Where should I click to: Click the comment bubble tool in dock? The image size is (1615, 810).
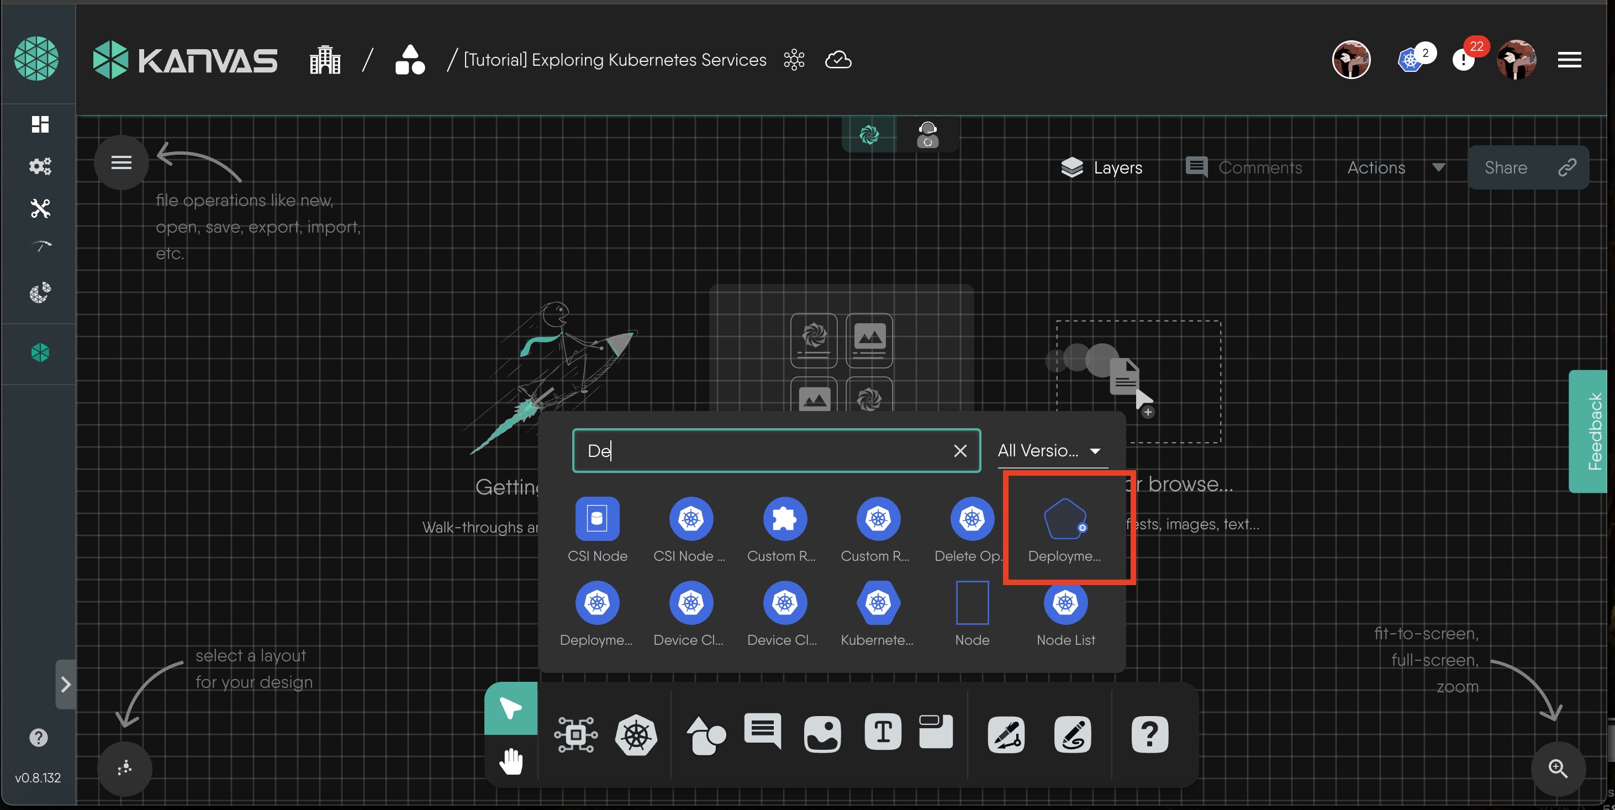(x=762, y=732)
